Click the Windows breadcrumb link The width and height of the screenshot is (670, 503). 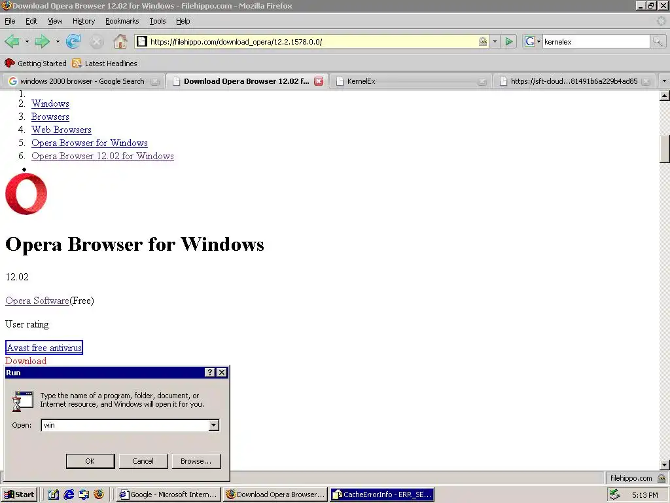tap(50, 103)
